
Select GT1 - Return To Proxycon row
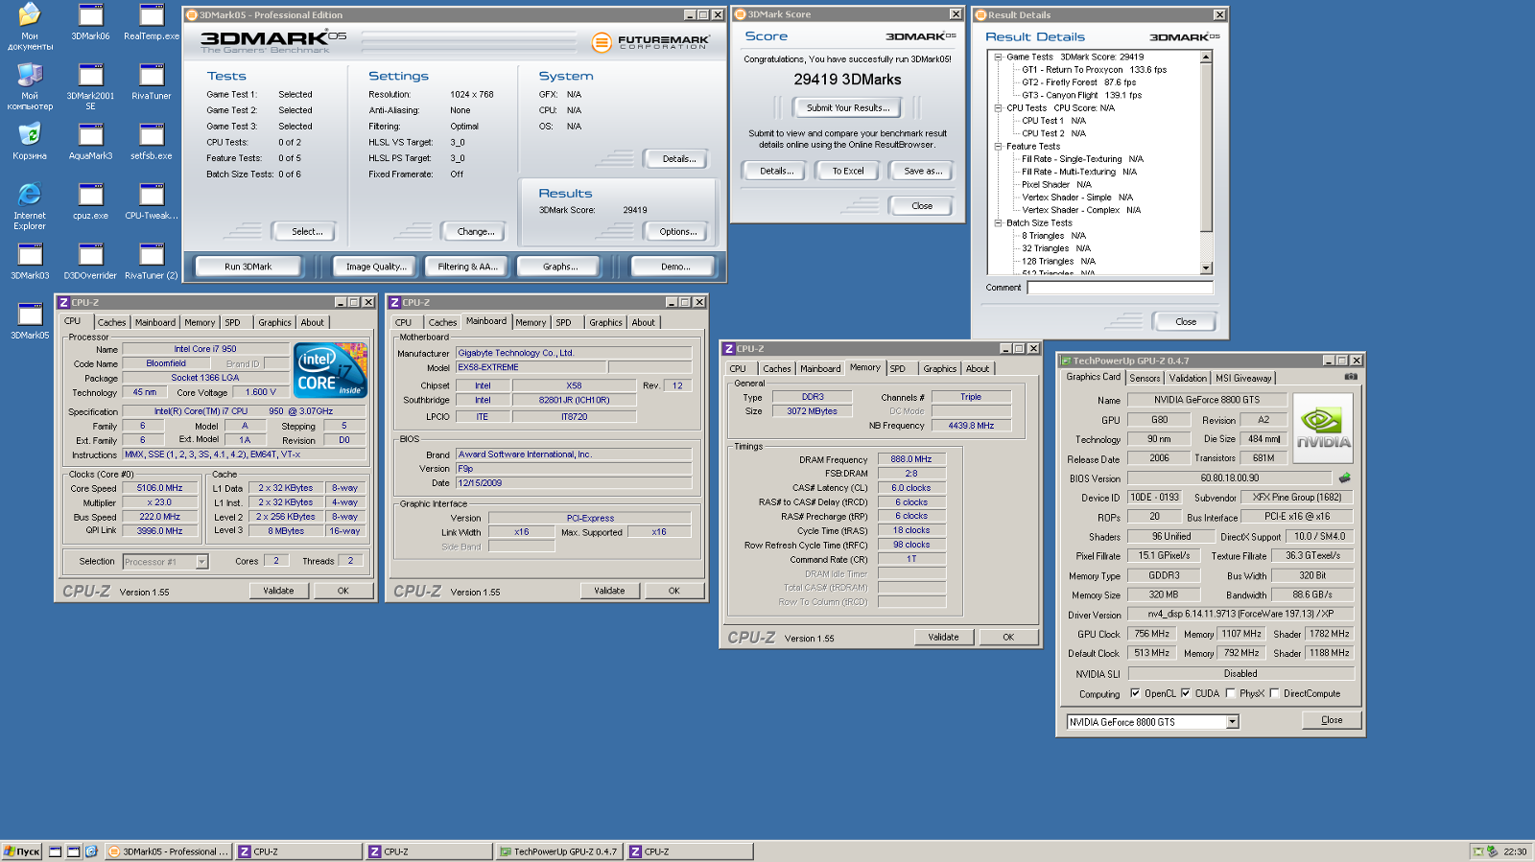(x=1094, y=70)
